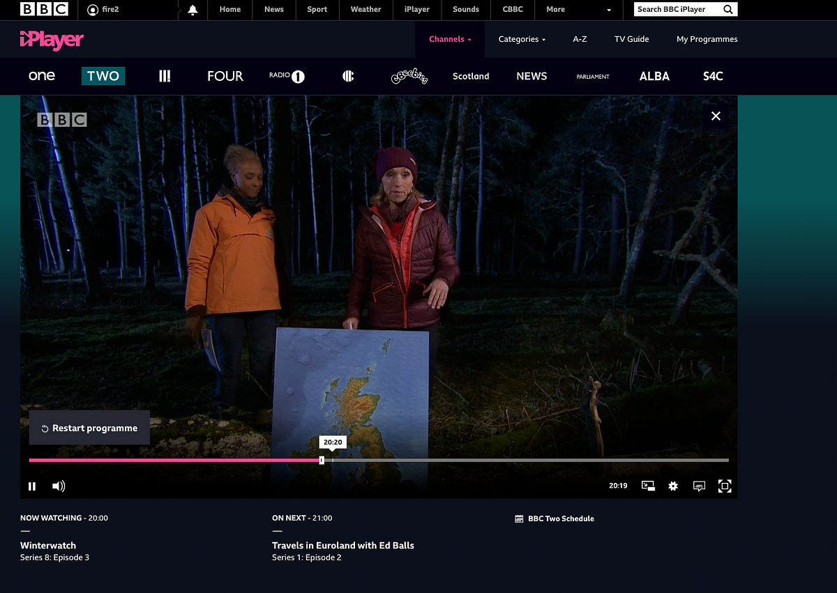Open the player settings gear

click(x=673, y=486)
